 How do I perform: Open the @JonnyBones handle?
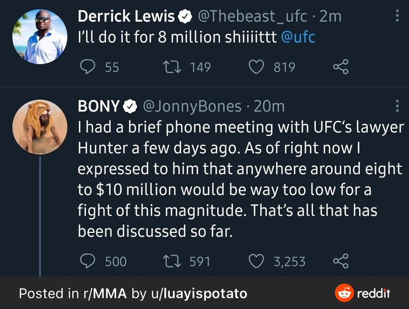(x=191, y=106)
